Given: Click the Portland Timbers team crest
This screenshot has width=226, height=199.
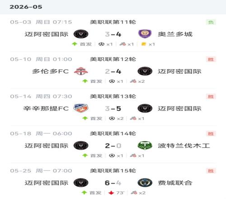Looking at the screenshot, I should pyautogui.click(x=145, y=146).
